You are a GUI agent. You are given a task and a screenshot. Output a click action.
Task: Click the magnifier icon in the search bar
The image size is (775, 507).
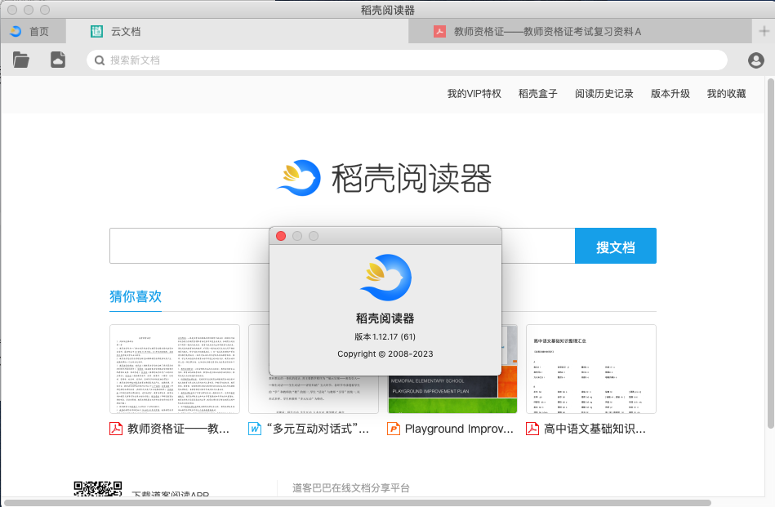tap(98, 60)
